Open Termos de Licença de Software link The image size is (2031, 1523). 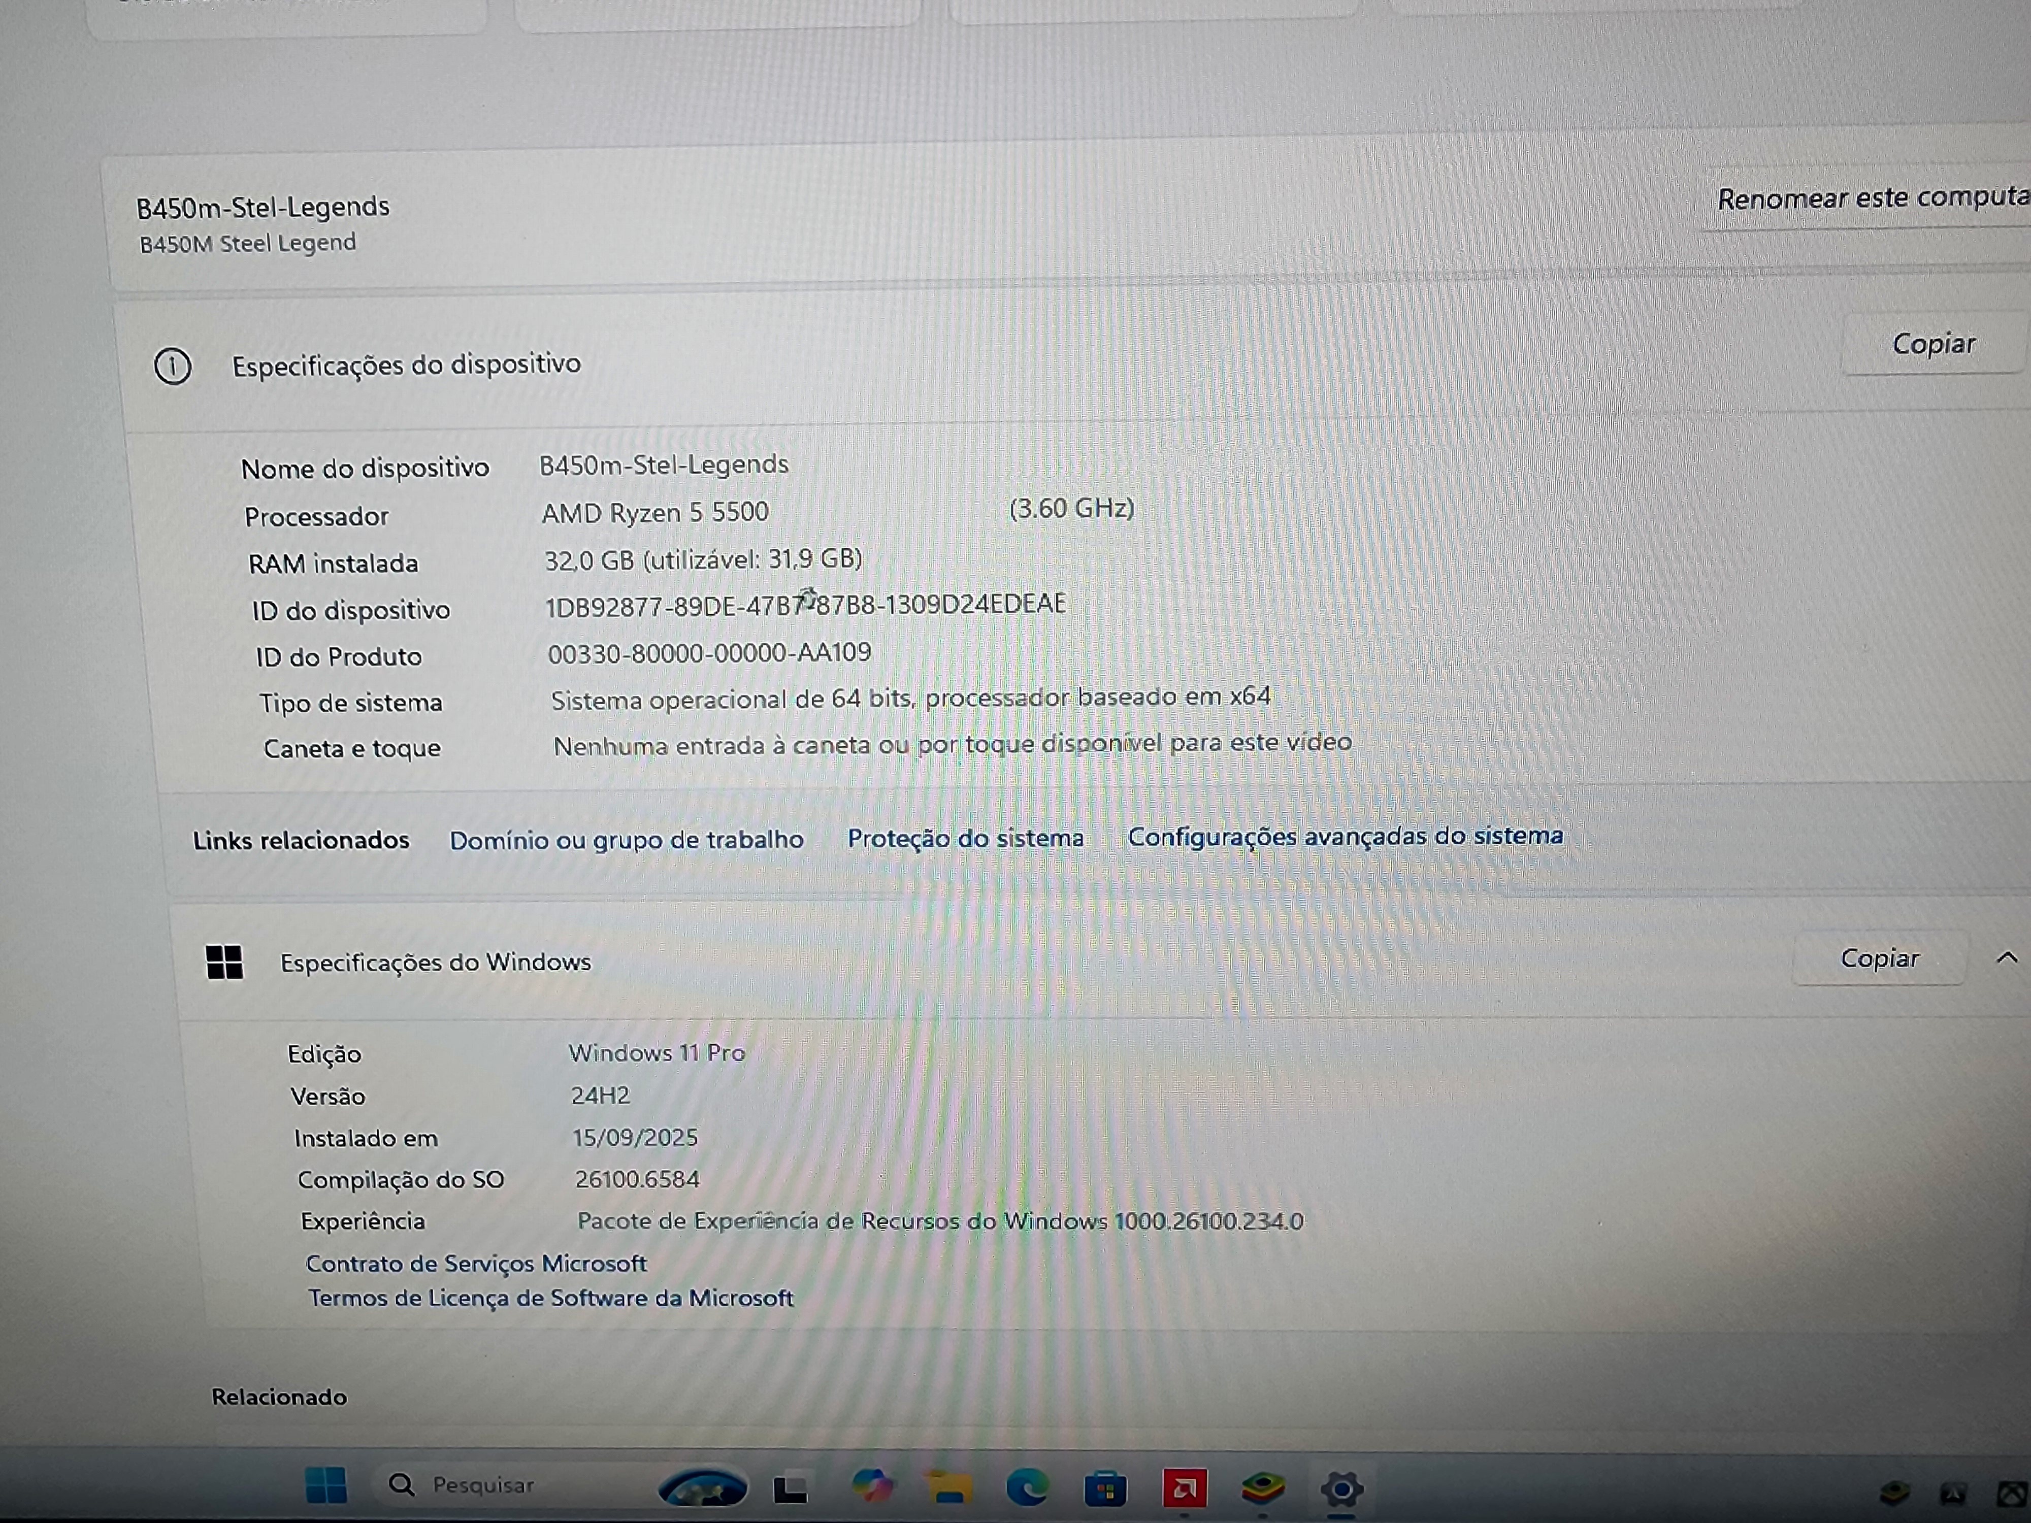point(550,1298)
